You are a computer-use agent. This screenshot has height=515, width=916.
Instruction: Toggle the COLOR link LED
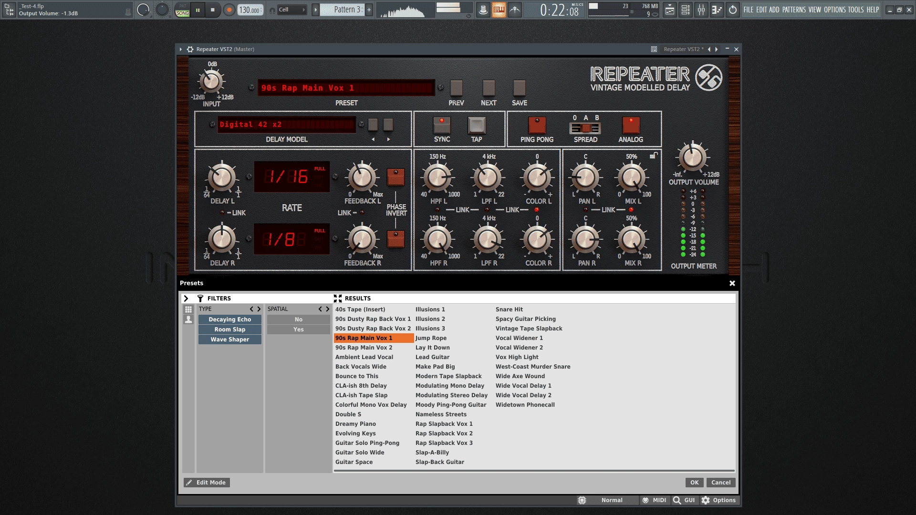[537, 210]
